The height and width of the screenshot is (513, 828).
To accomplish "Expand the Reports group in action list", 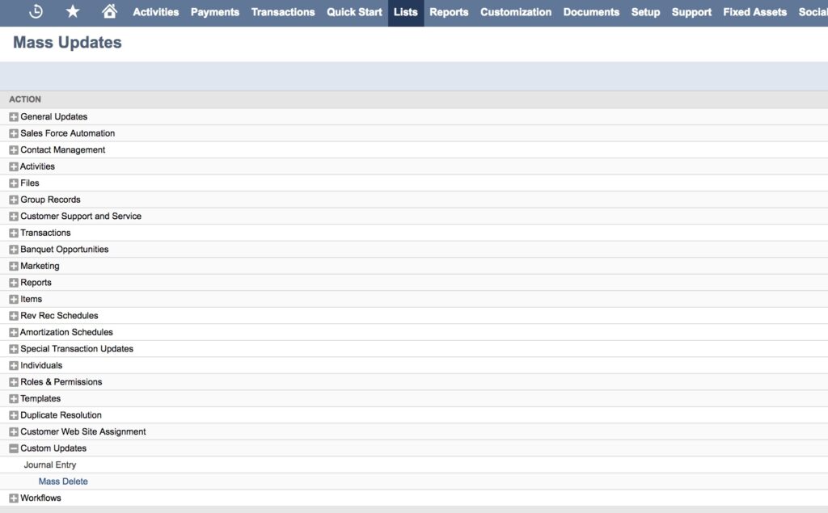I will click(x=14, y=283).
